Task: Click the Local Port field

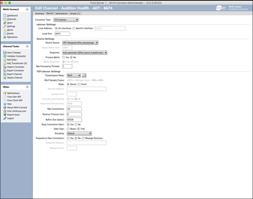Action: 62,33
